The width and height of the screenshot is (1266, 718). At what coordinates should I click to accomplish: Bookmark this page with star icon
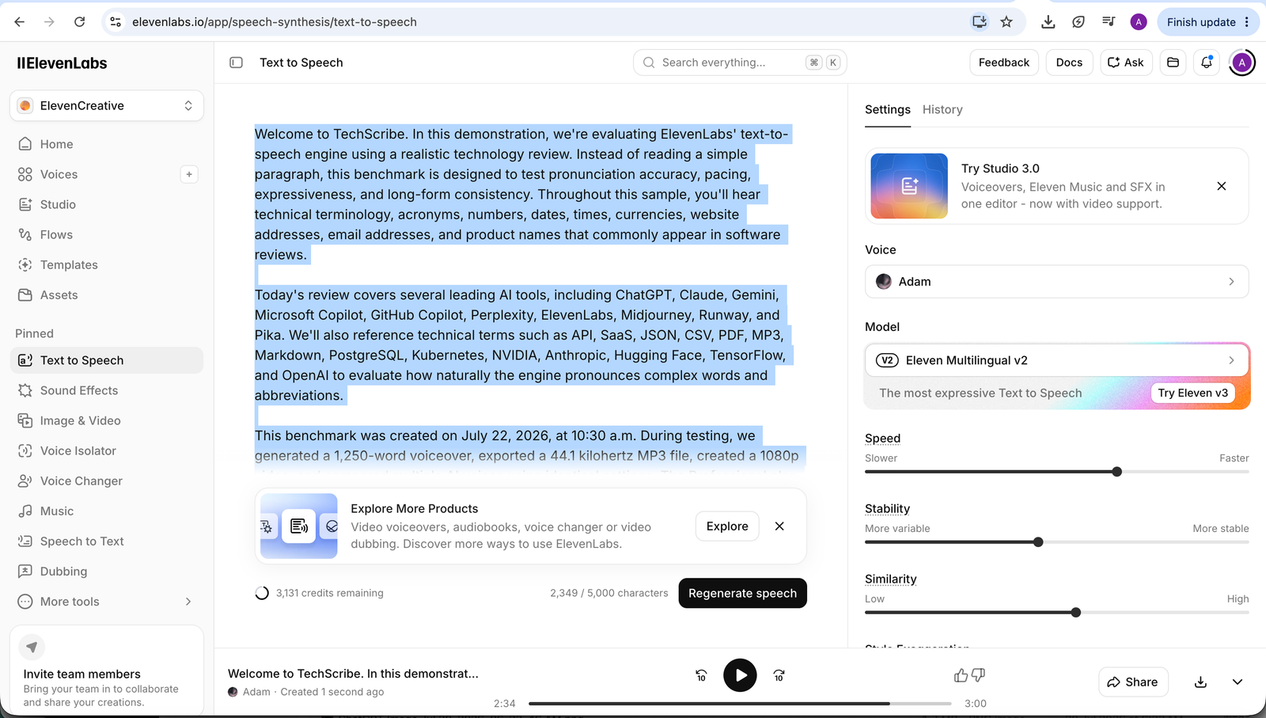coord(1006,22)
